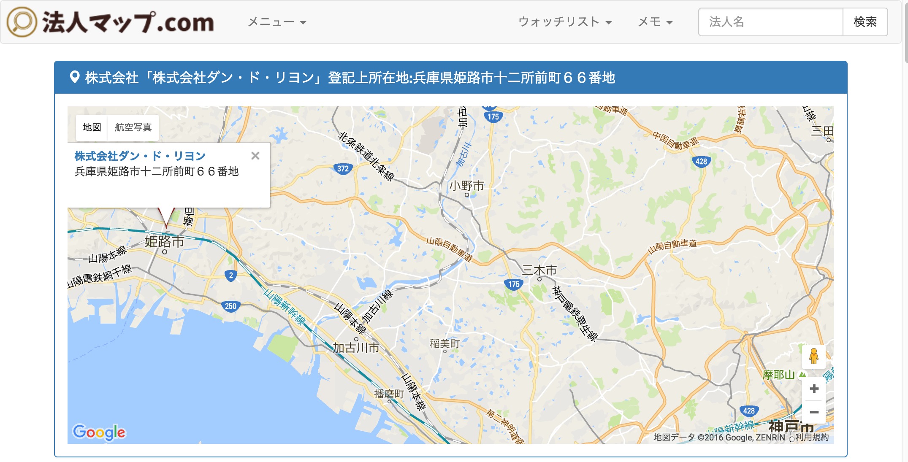Click the 三田 label on the map

822,131
